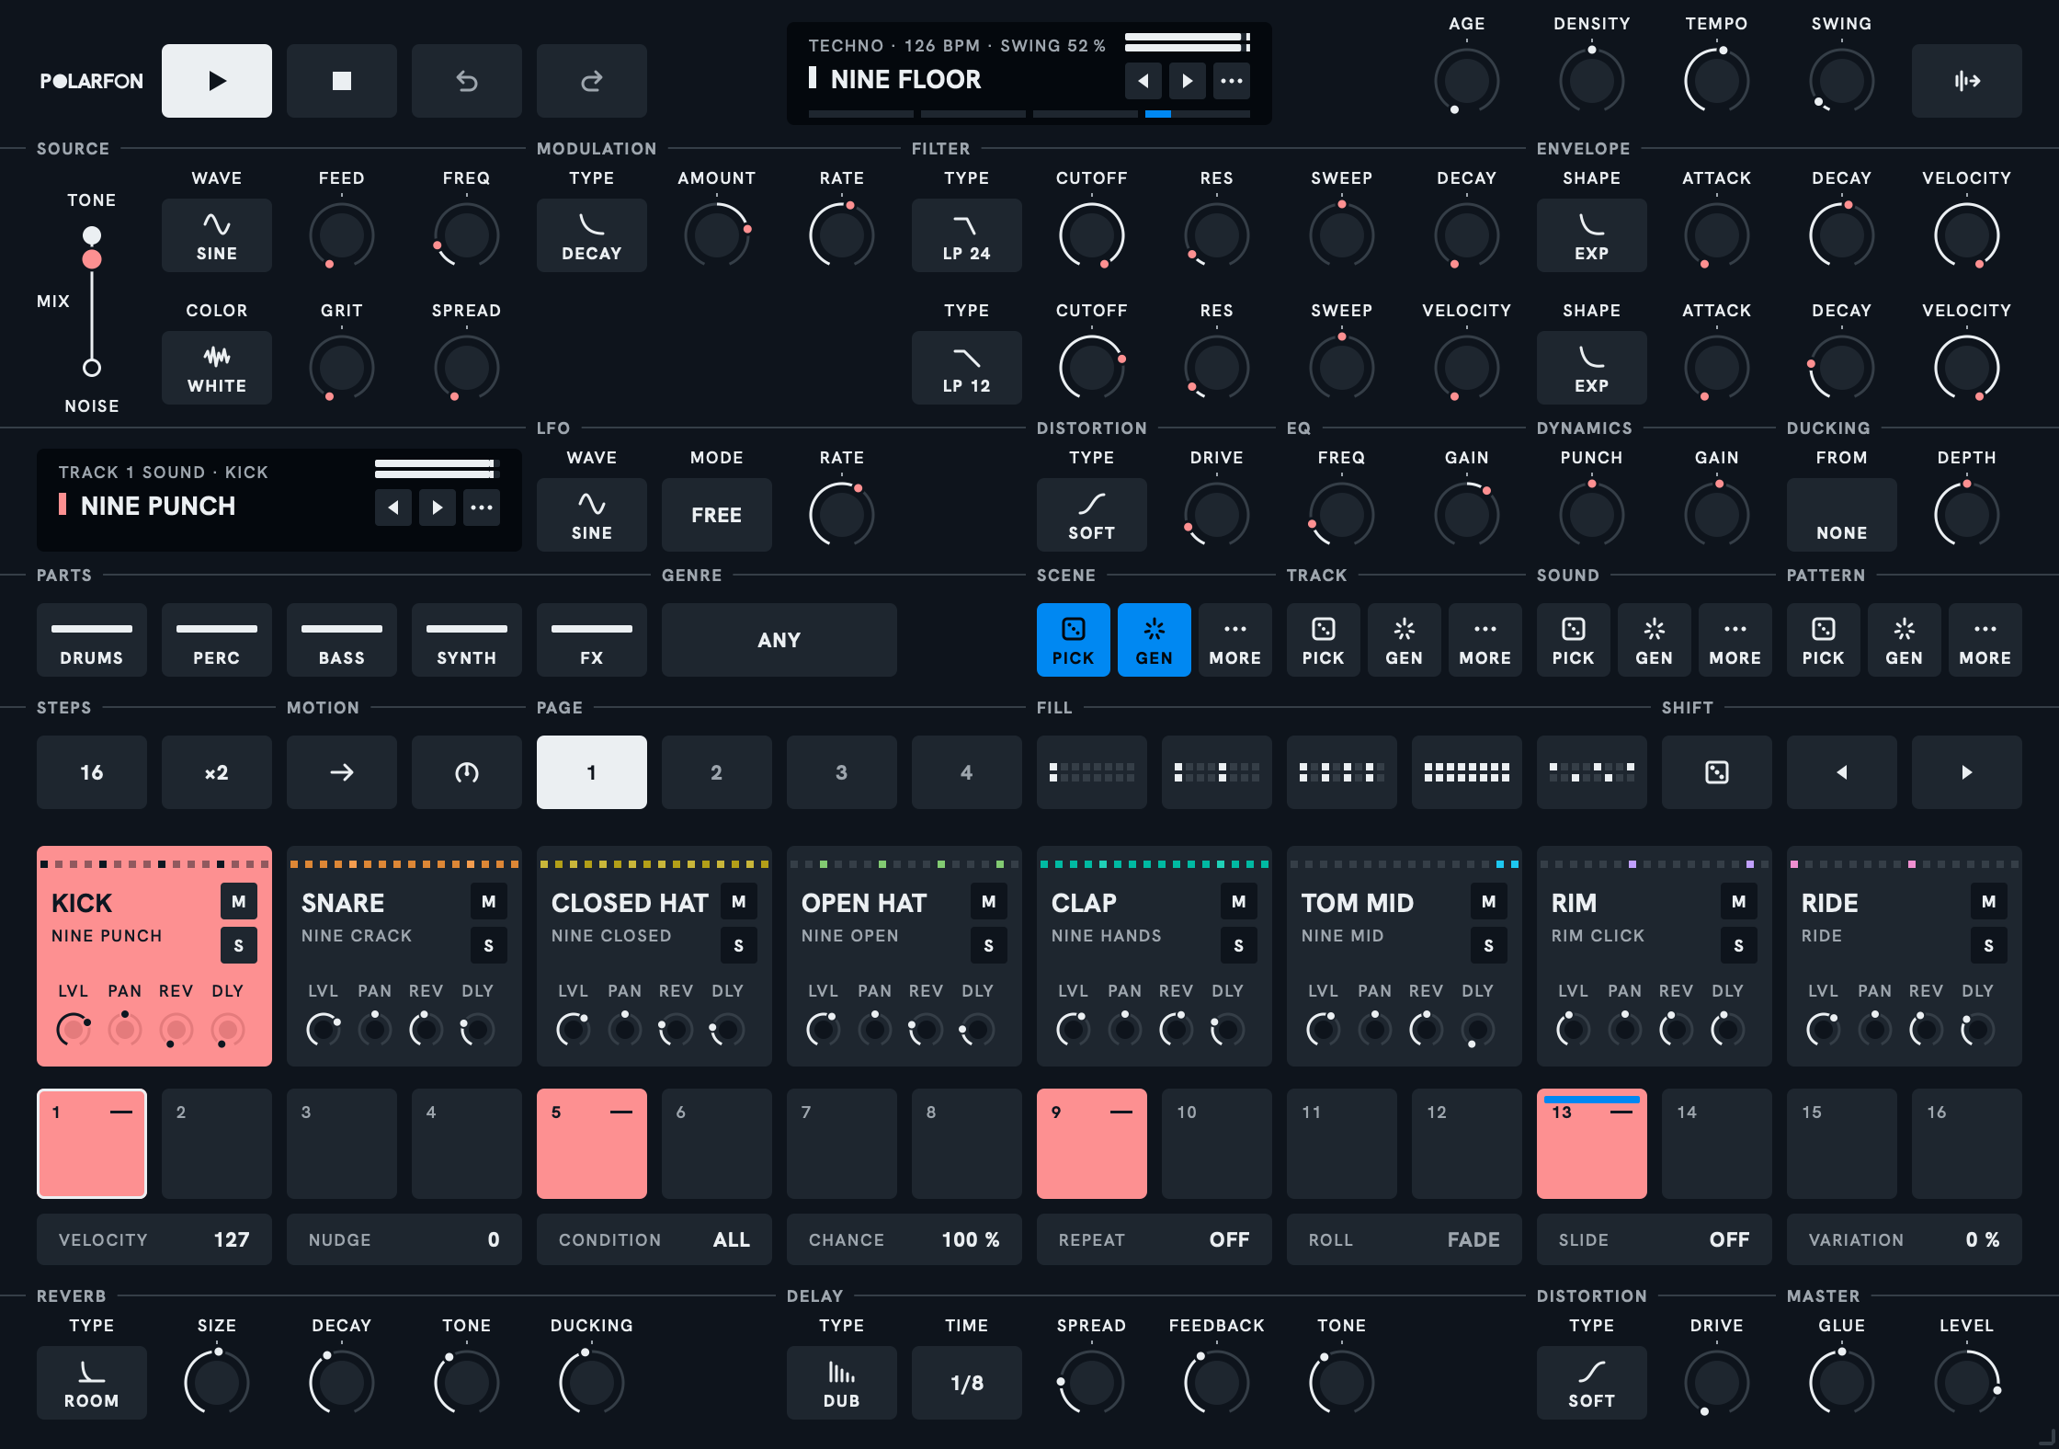Shift pattern right with the arrow

point(1967,772)
